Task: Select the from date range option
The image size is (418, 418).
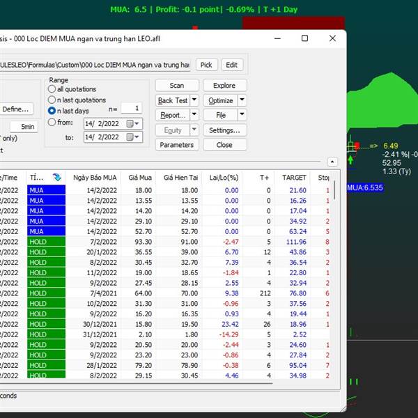Action: tap(52, 123)
